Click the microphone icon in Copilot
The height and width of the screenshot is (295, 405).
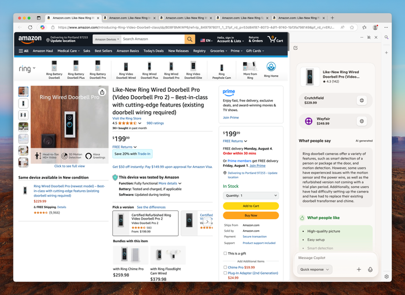point(370,269)
